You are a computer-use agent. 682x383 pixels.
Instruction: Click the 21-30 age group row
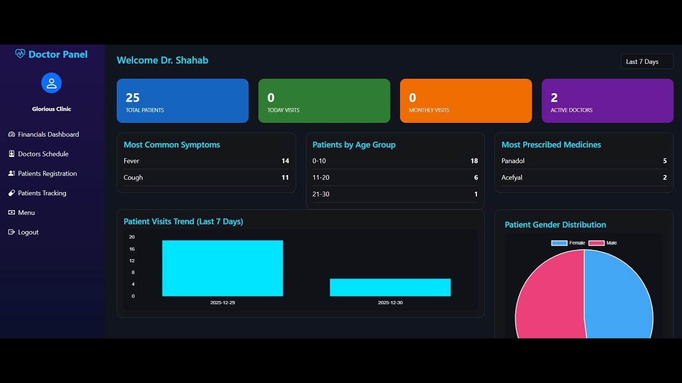click(x=395, y=194)
